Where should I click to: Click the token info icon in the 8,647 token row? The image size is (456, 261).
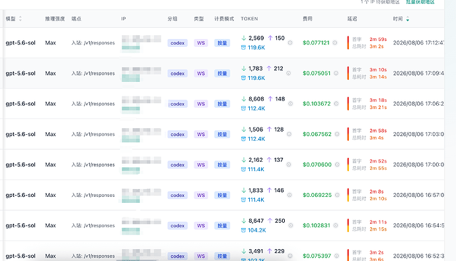pos(291,225)
